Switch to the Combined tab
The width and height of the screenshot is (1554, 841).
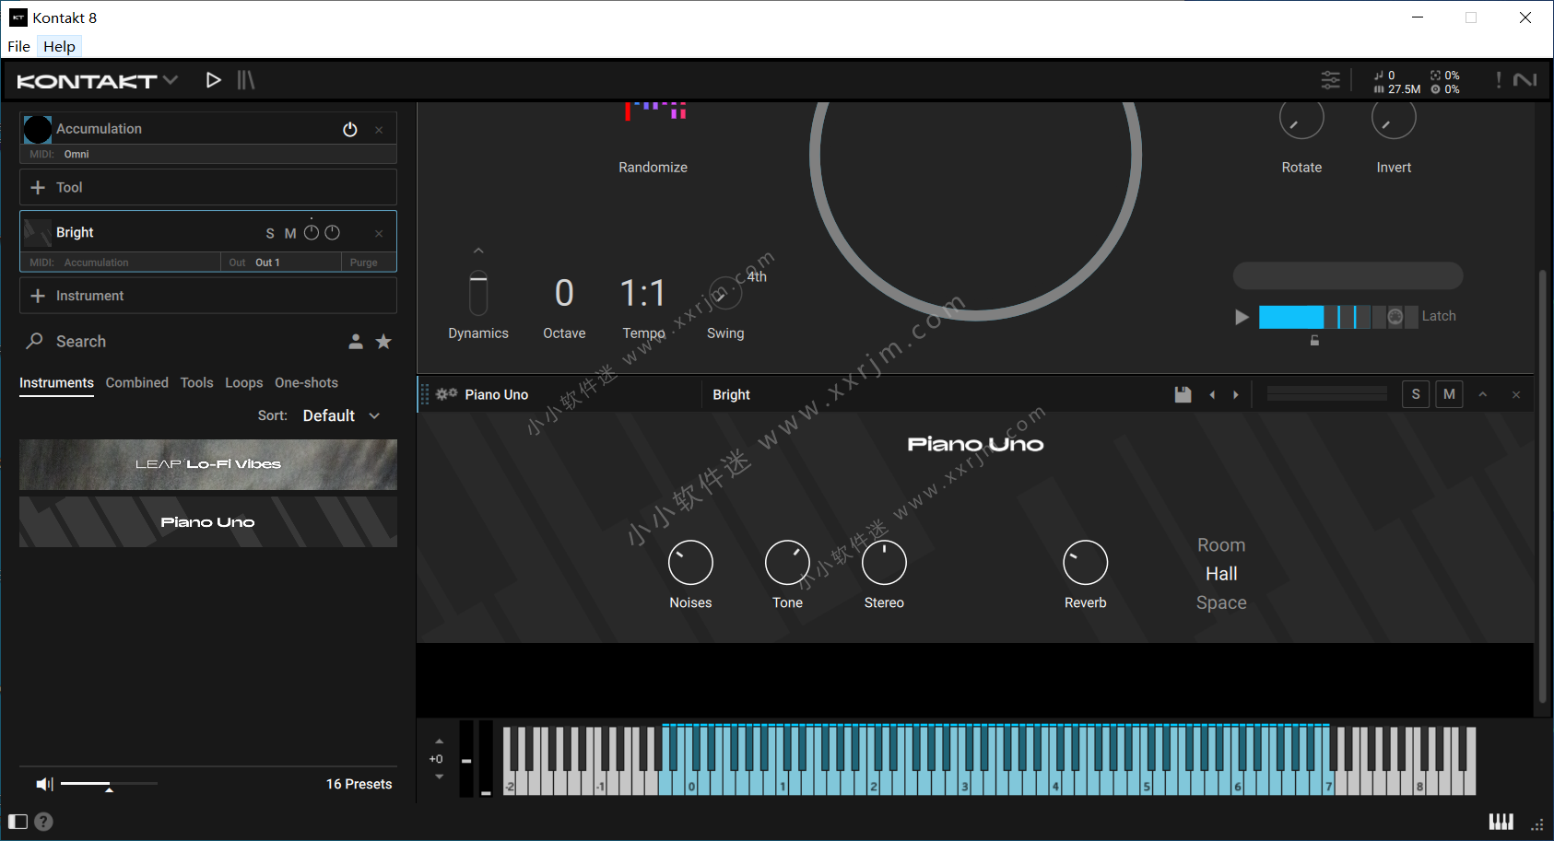[136, 382]
